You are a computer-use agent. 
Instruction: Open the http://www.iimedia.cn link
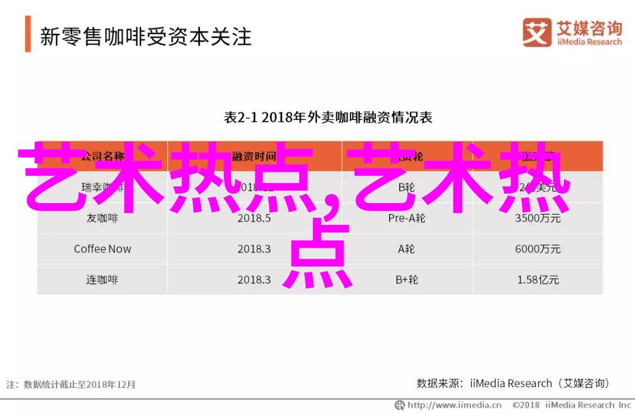pos(454,405)
